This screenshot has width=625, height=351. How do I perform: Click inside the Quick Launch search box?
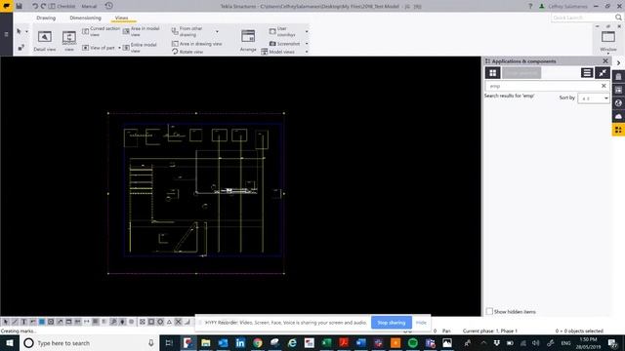(x=582, y=18)
